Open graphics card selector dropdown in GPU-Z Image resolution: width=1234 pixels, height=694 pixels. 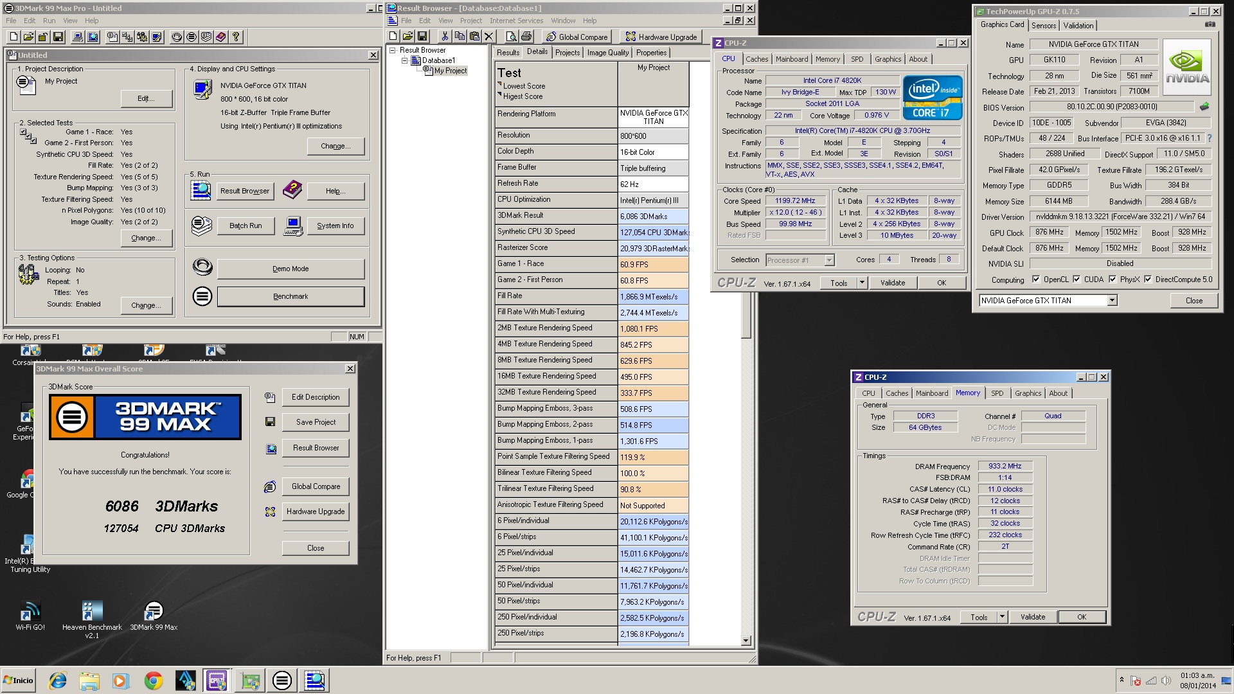pyautogui.click(x=1112, y=300)
